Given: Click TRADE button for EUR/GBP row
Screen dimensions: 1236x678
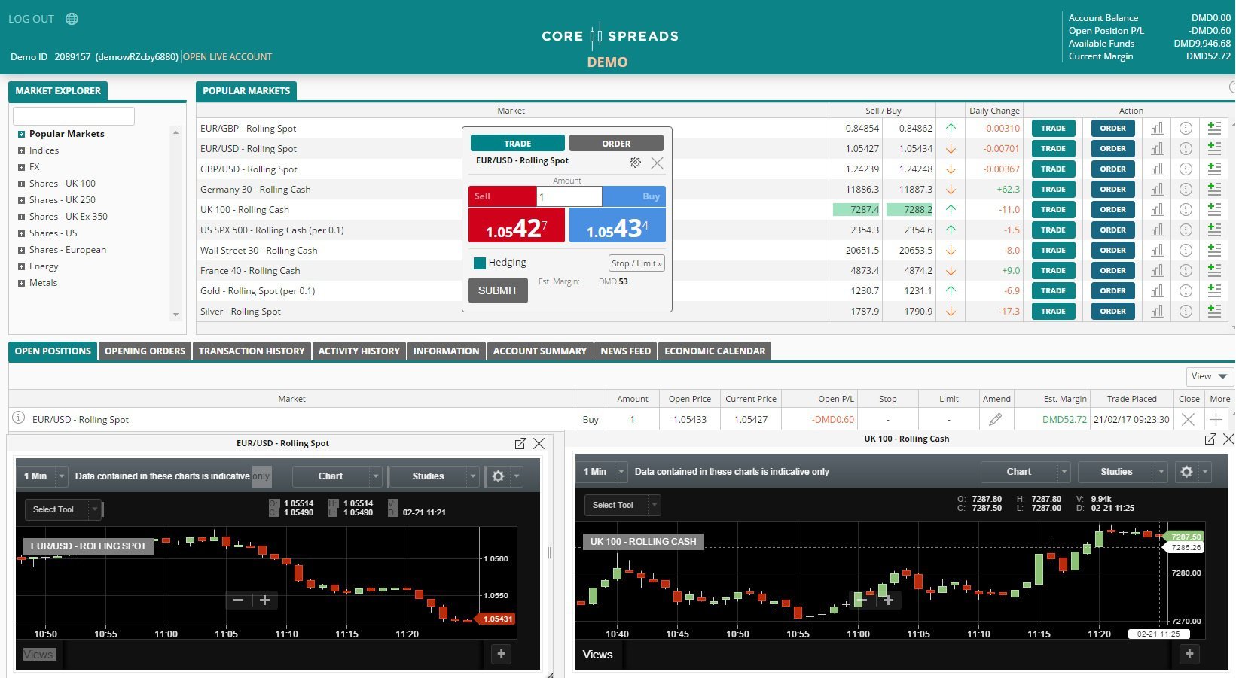Looking at the screenshot, I should (x=1053, y=129).
